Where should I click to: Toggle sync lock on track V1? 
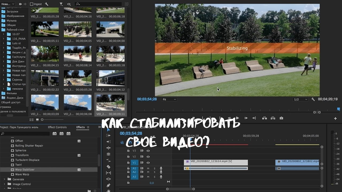[x=142, y=162]
